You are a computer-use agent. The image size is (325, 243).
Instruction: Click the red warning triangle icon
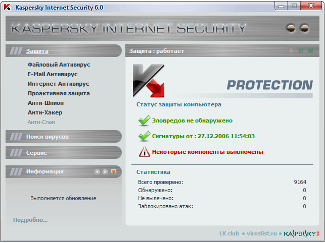(144, 151)
